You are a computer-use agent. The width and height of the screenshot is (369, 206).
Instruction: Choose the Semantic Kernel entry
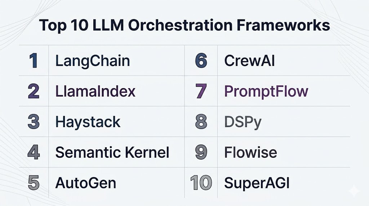(112, 153)
